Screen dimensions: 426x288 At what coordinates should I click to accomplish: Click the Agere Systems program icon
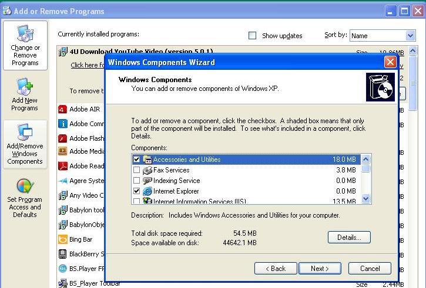(63, 181)
